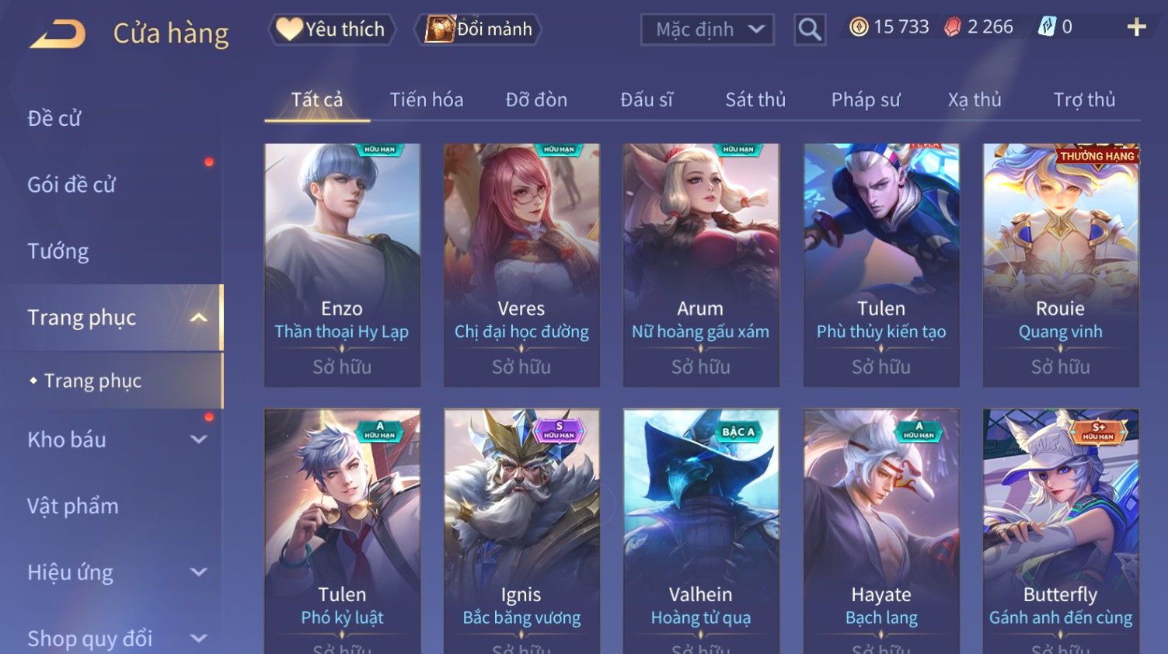Image resolution: width=1168 pixels, height=654 pixels.
Task: Select the Tiến hóa tab
Action: pos(426,99)
